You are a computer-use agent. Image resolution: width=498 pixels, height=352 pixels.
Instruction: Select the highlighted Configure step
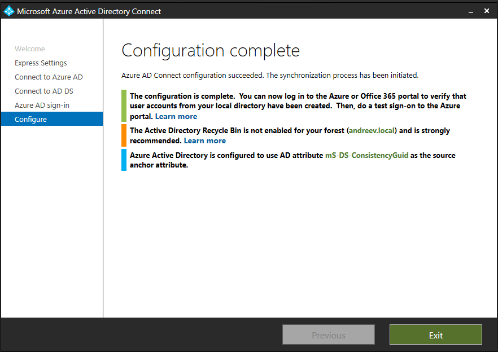pyautogui.click(x=52, y=119)
